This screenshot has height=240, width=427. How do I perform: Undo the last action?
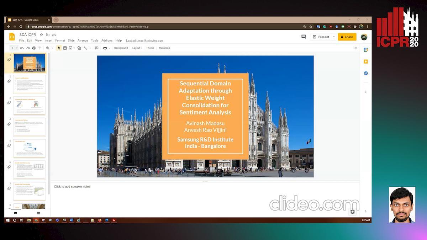[22, 48]
